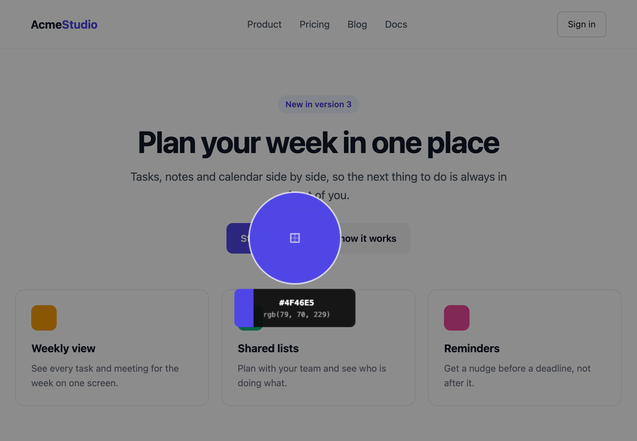Click the purple primary call-to-action button
The height and width of the screenshot is (441, 637).
238,238
